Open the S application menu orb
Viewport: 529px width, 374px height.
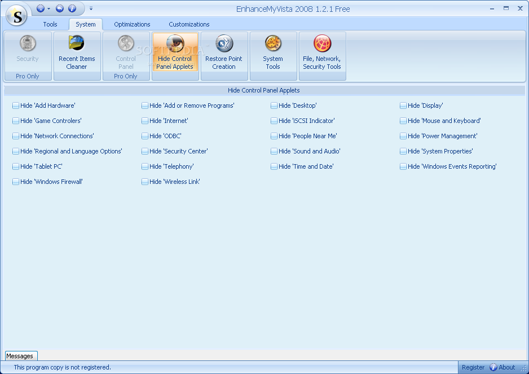[x=16, y=16]
